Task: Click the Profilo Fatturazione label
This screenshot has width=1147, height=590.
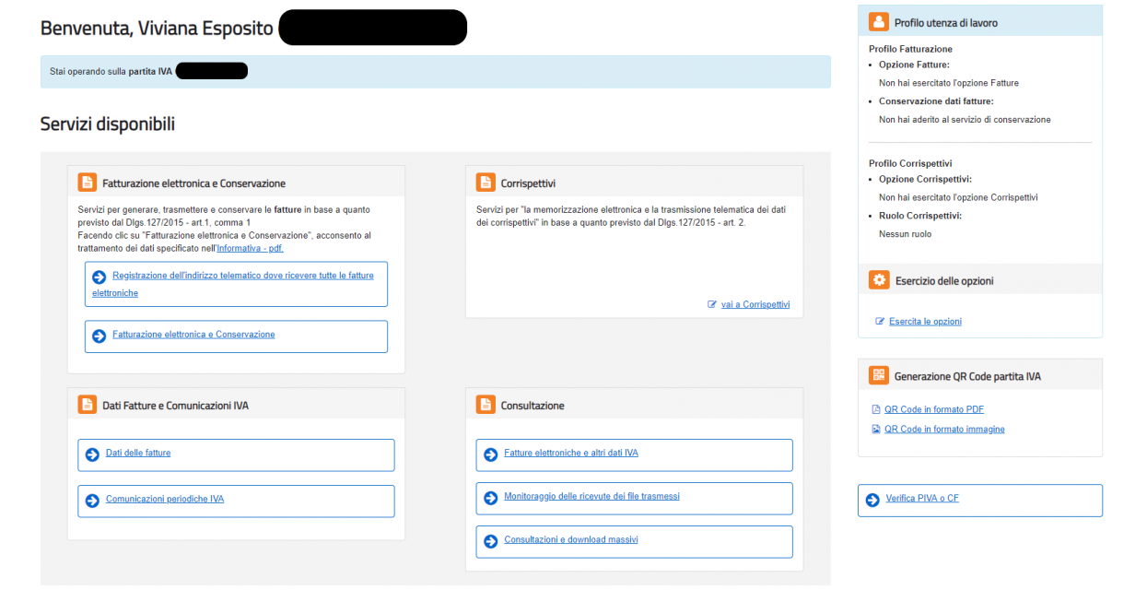Action: [x=910, y=49]
